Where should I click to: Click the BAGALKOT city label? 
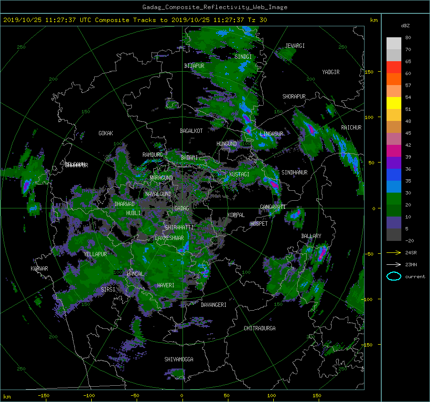pos(191,131)
